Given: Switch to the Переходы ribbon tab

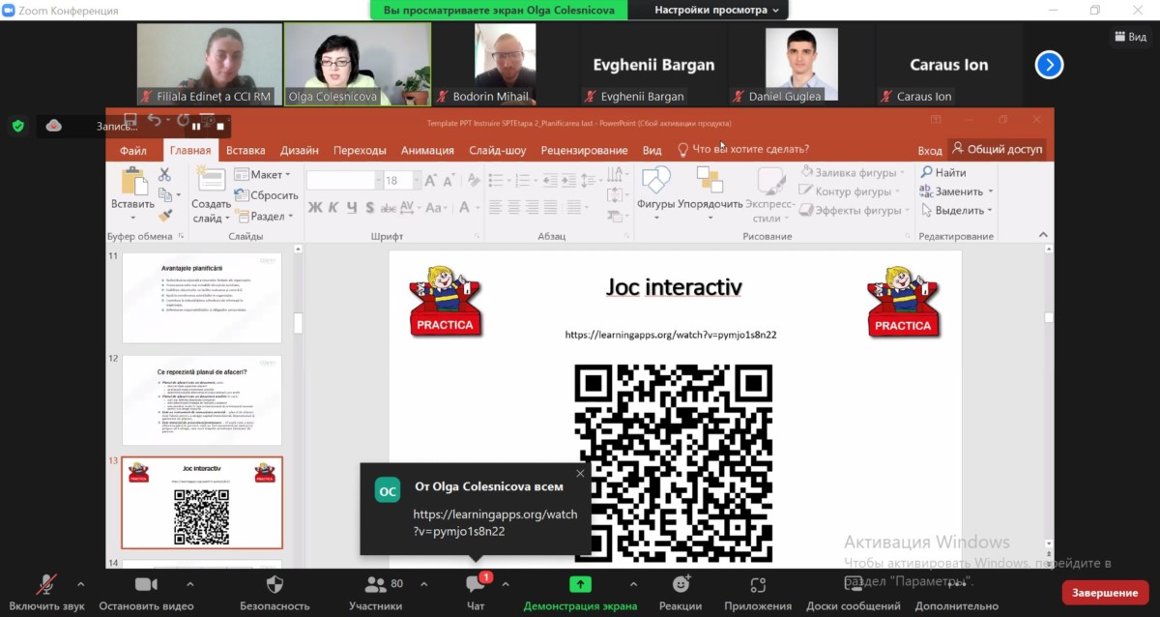Looking at the screenshot, I should (x=360, y=150).
